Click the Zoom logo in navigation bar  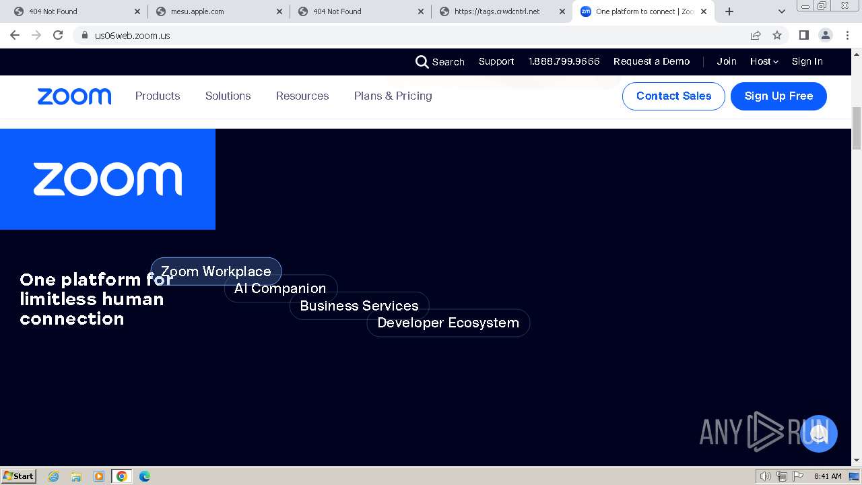[x=74, y=96]
